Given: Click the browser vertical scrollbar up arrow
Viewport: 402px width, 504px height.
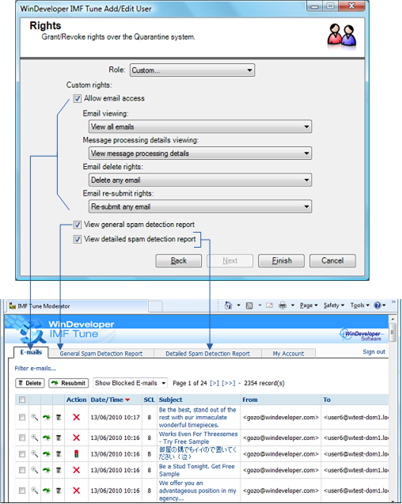Looking at the screenshot, I should click(392, 319).
